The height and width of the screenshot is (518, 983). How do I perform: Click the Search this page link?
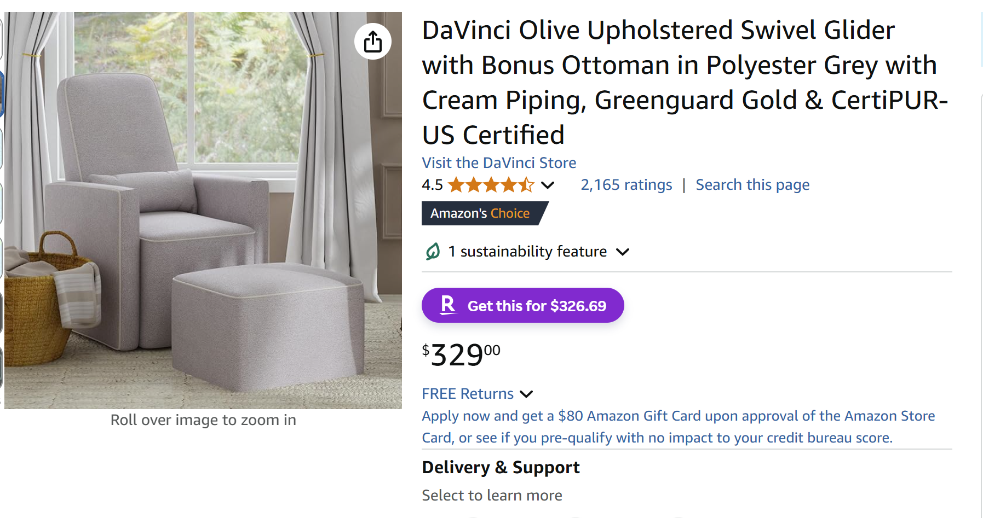[x=752, y=185]
